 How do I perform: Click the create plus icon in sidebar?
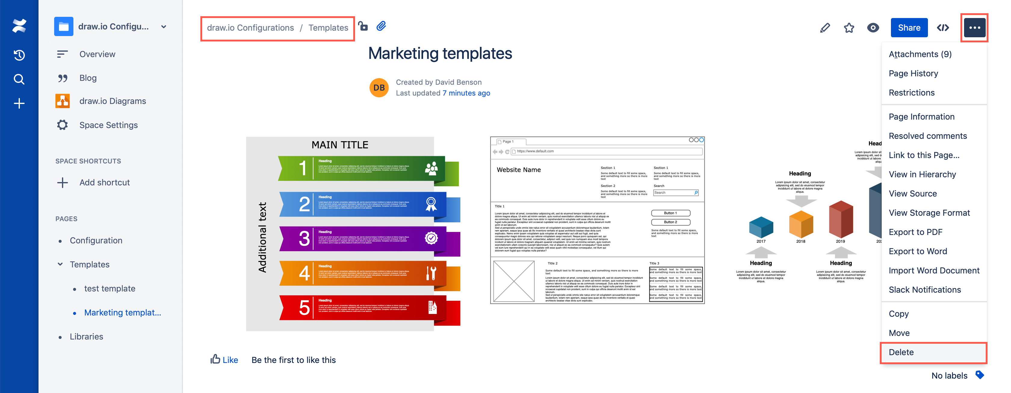(18, 103)
